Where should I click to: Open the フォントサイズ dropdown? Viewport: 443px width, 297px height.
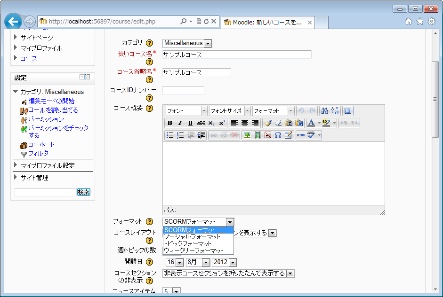click(x=229, y=111)
